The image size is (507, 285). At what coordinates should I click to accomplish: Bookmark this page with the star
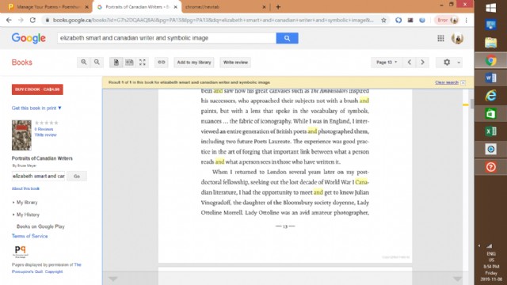point(383,20)
